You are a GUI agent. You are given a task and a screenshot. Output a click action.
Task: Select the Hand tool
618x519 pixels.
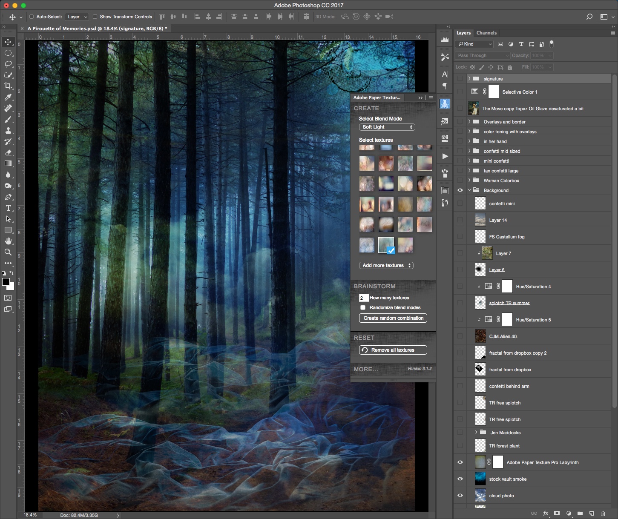click(x=8, y=241)
